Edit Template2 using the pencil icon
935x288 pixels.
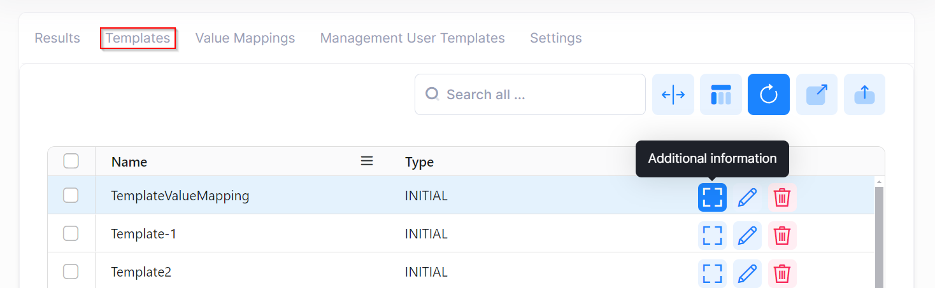(x=747, y=273)
